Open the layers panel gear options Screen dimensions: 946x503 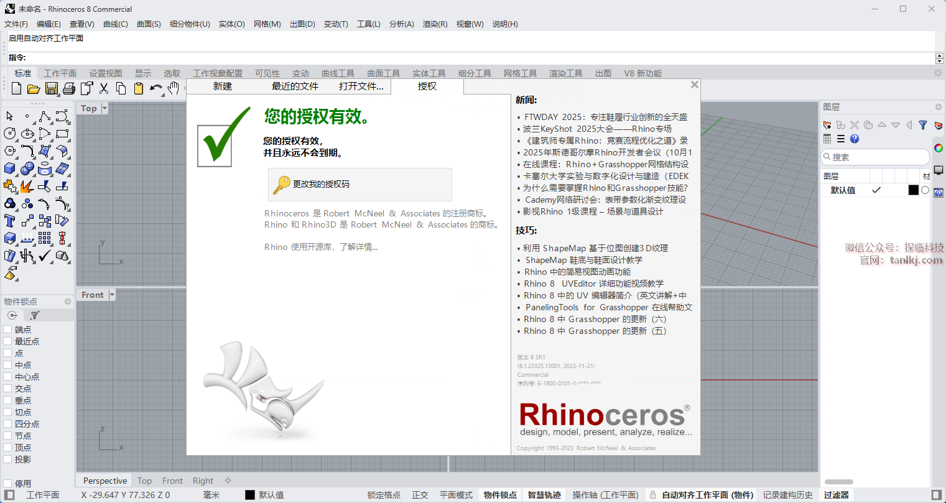938,107
